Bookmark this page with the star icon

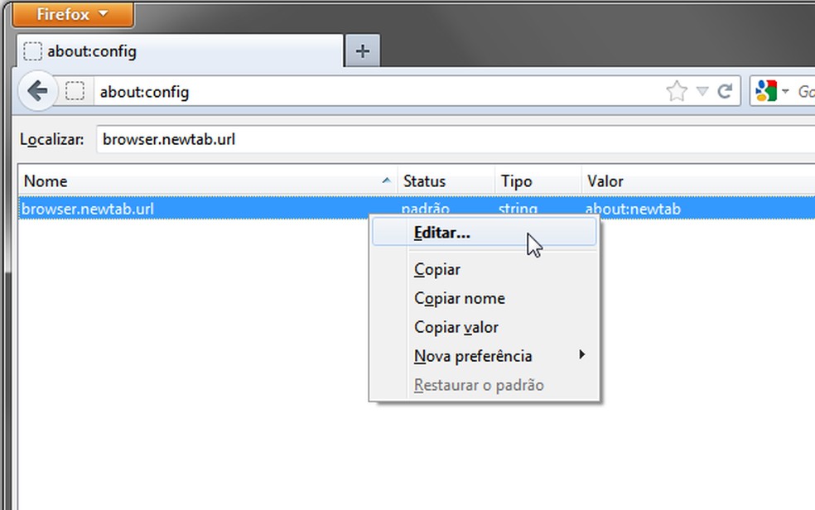[x=677, y=91]
